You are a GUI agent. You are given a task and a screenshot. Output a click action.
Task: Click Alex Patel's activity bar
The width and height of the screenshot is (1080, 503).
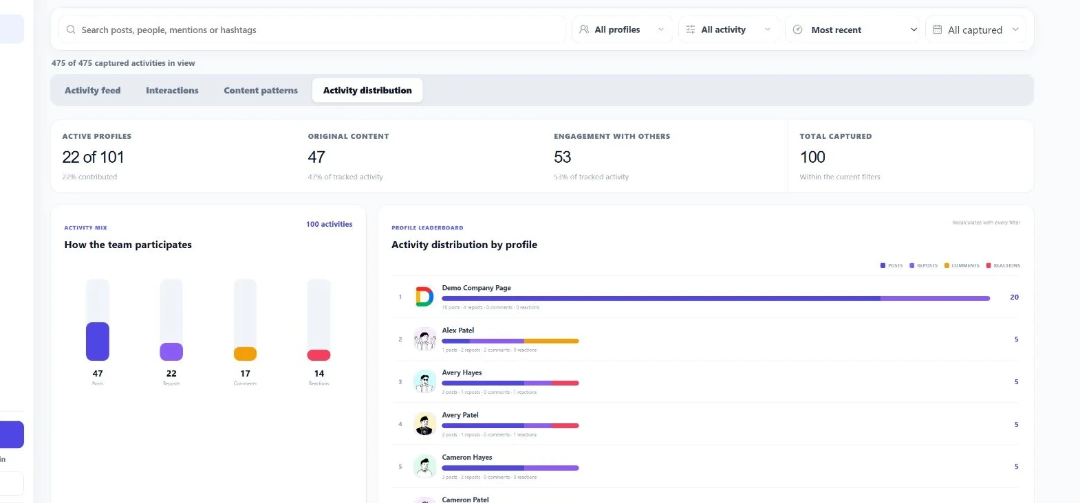510,341
